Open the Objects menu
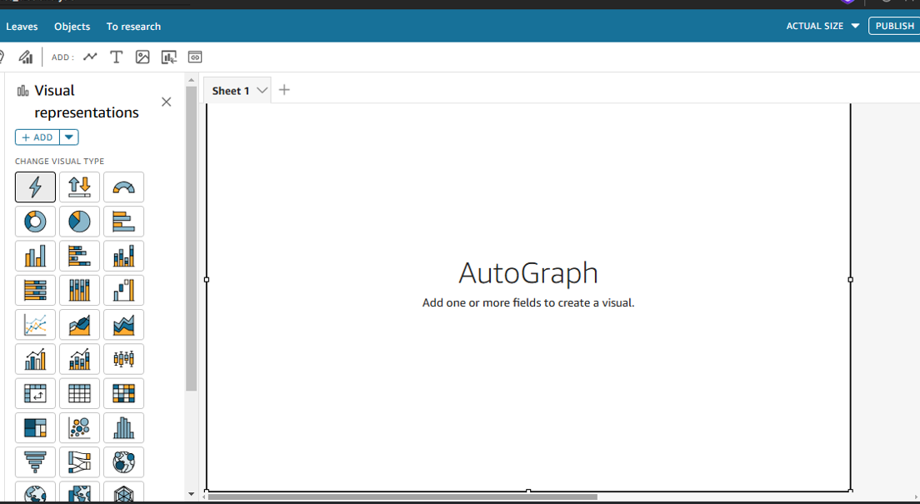Viewport: 920px width, 504px height. (x=72, y=27)
